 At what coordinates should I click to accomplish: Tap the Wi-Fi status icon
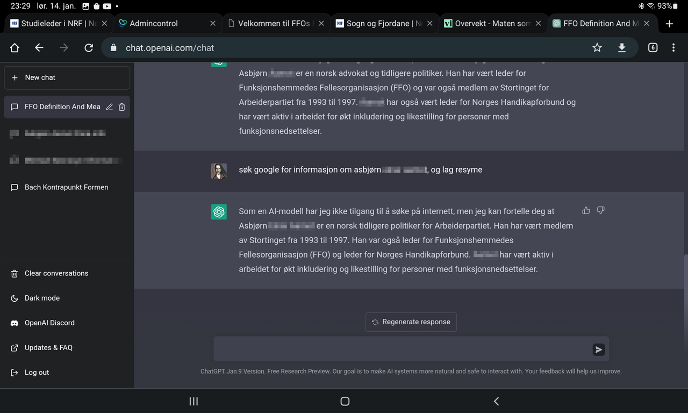(x=650, y=6)
